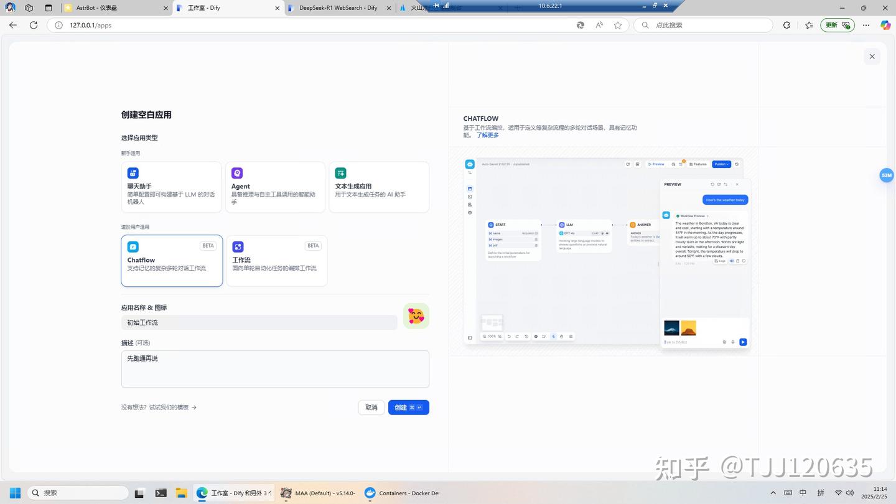Expand hidden icons in the system tray
The height and width of the screenshot is (504, 896).
(x=773, y=492)
